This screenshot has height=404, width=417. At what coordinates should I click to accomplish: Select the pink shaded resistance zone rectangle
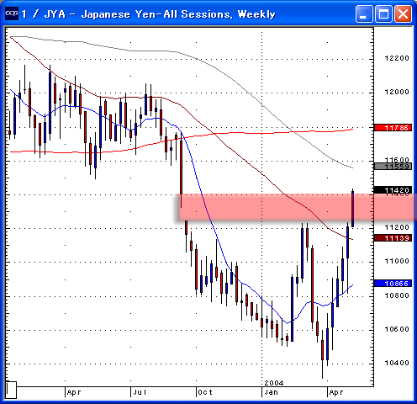[297, 207]
